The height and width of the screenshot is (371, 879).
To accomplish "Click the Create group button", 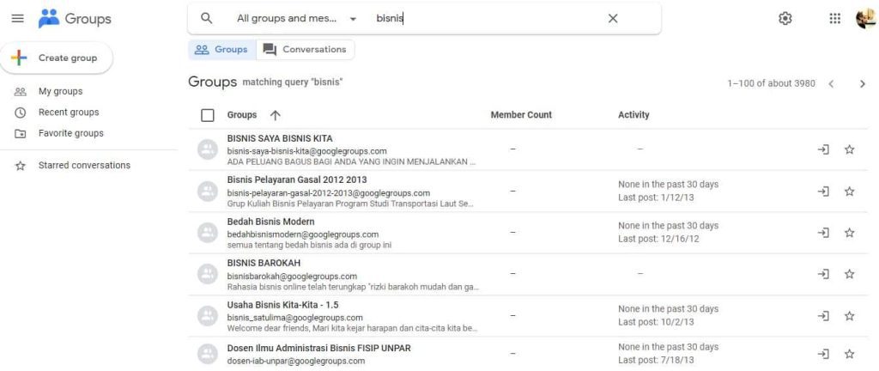I will click(56, 58).
